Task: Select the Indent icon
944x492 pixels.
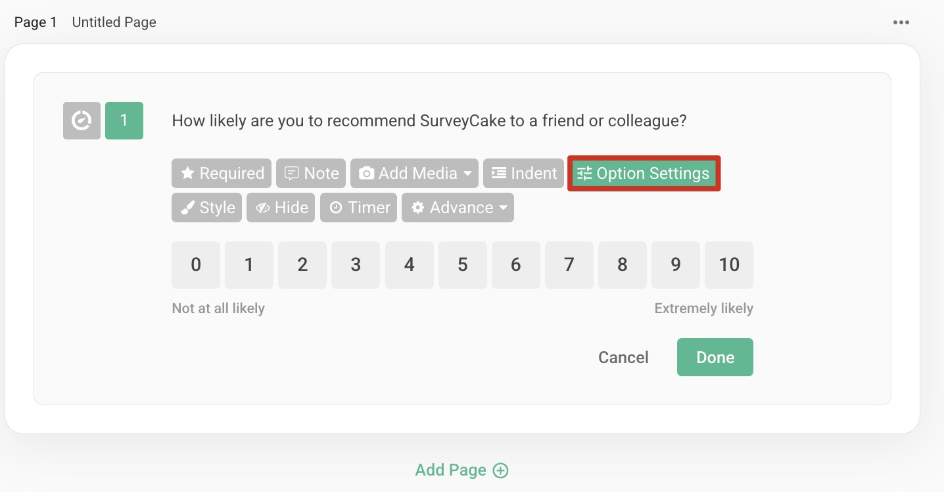Action: (x=500, y=173)
